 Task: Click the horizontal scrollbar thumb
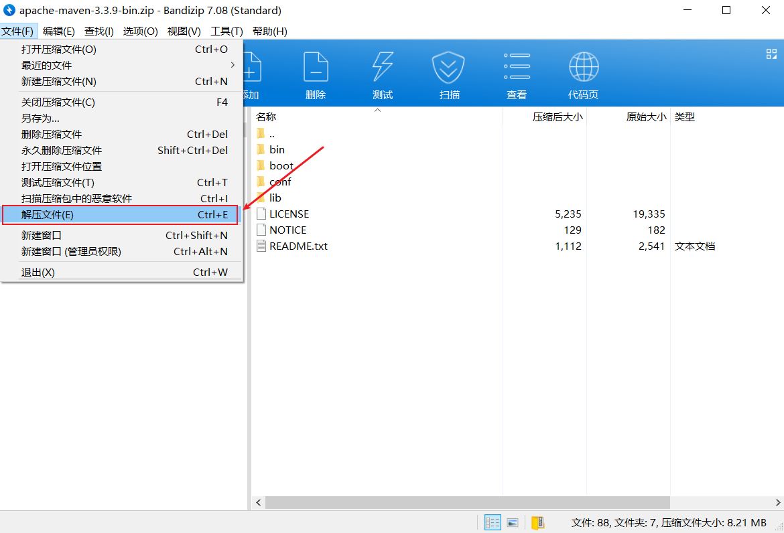(x=468, y=502)
